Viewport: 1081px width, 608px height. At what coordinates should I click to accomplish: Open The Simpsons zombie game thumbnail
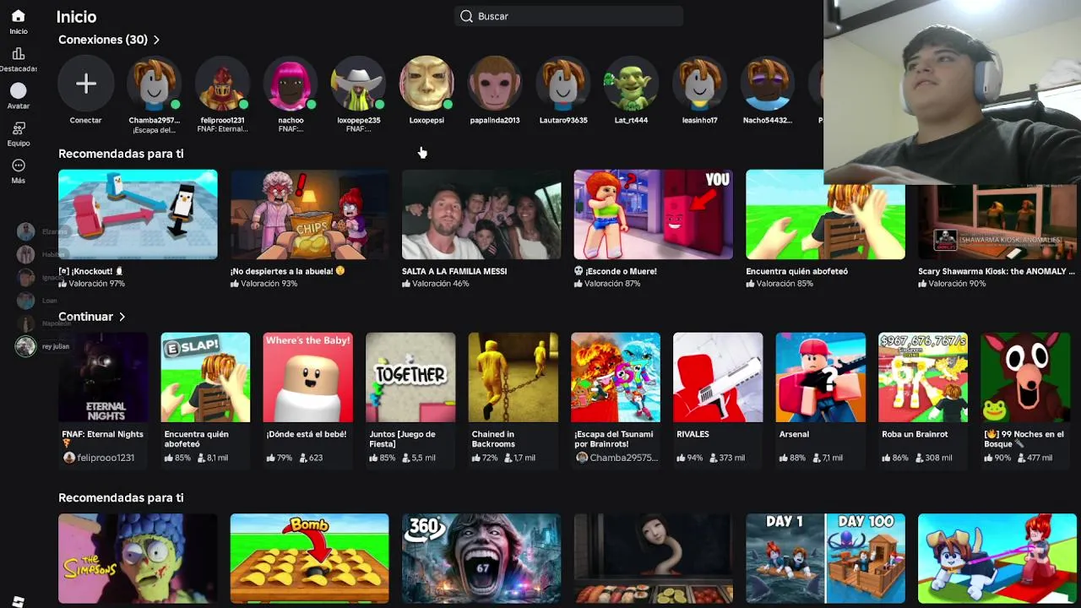coord(138,559)
